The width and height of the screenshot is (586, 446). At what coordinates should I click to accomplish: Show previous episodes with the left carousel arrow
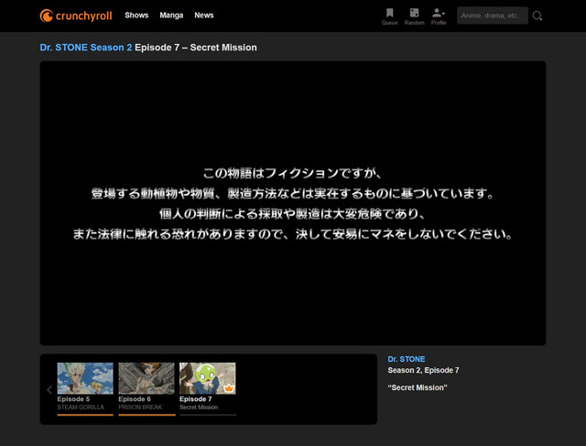[49, 390]
